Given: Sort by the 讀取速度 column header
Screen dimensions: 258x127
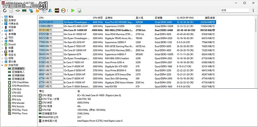Looking at the screenshot, I should click(207, 18).
